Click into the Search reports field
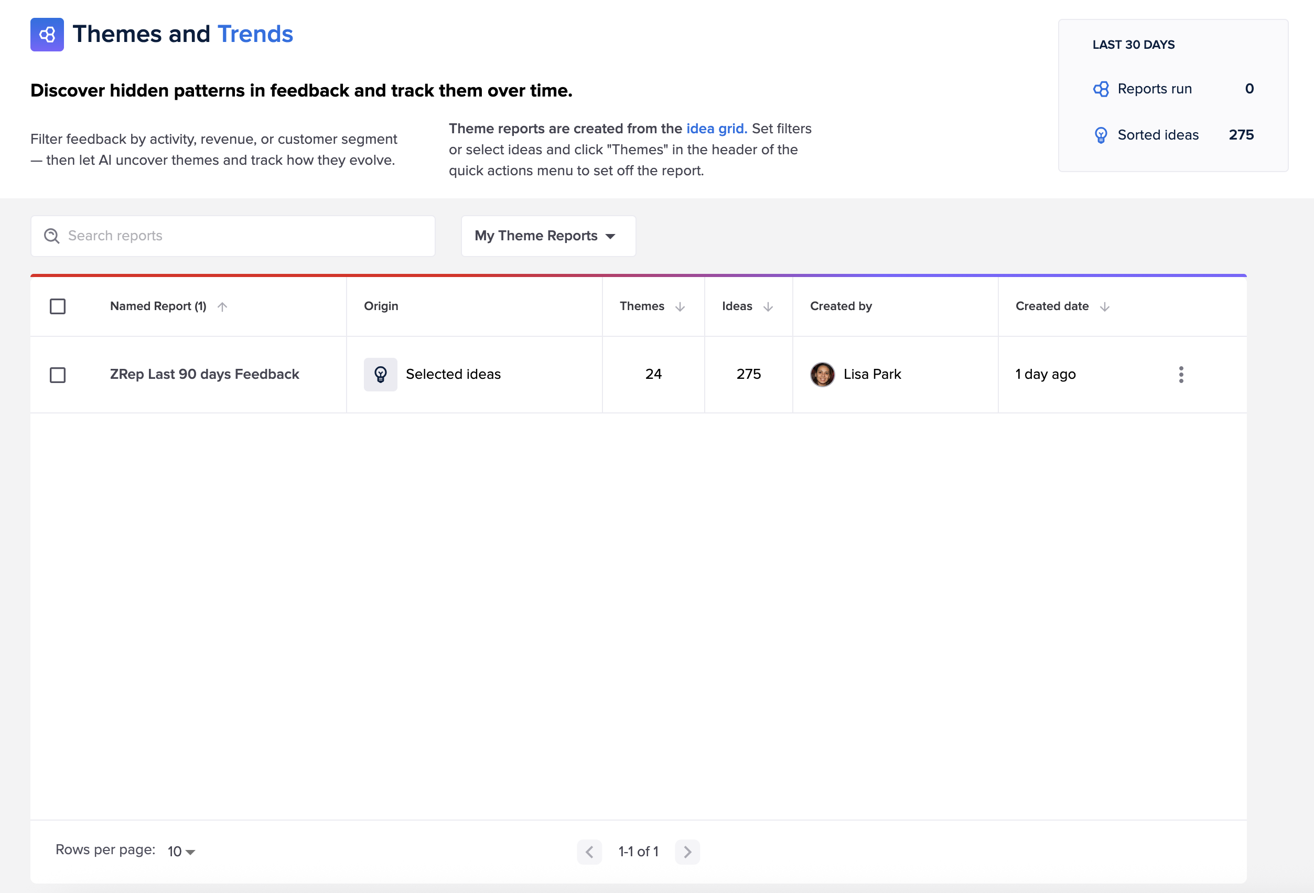 click(243, 236)
